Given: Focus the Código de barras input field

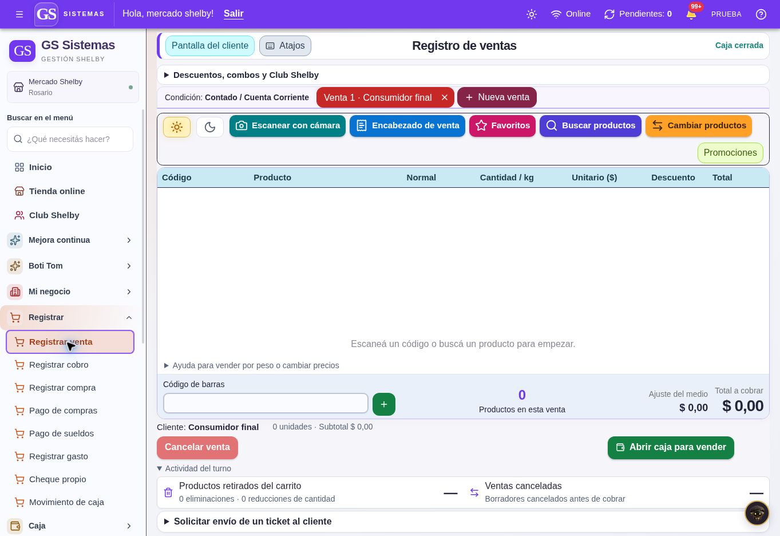Looking at the screenshot, I should click(266, 403).
